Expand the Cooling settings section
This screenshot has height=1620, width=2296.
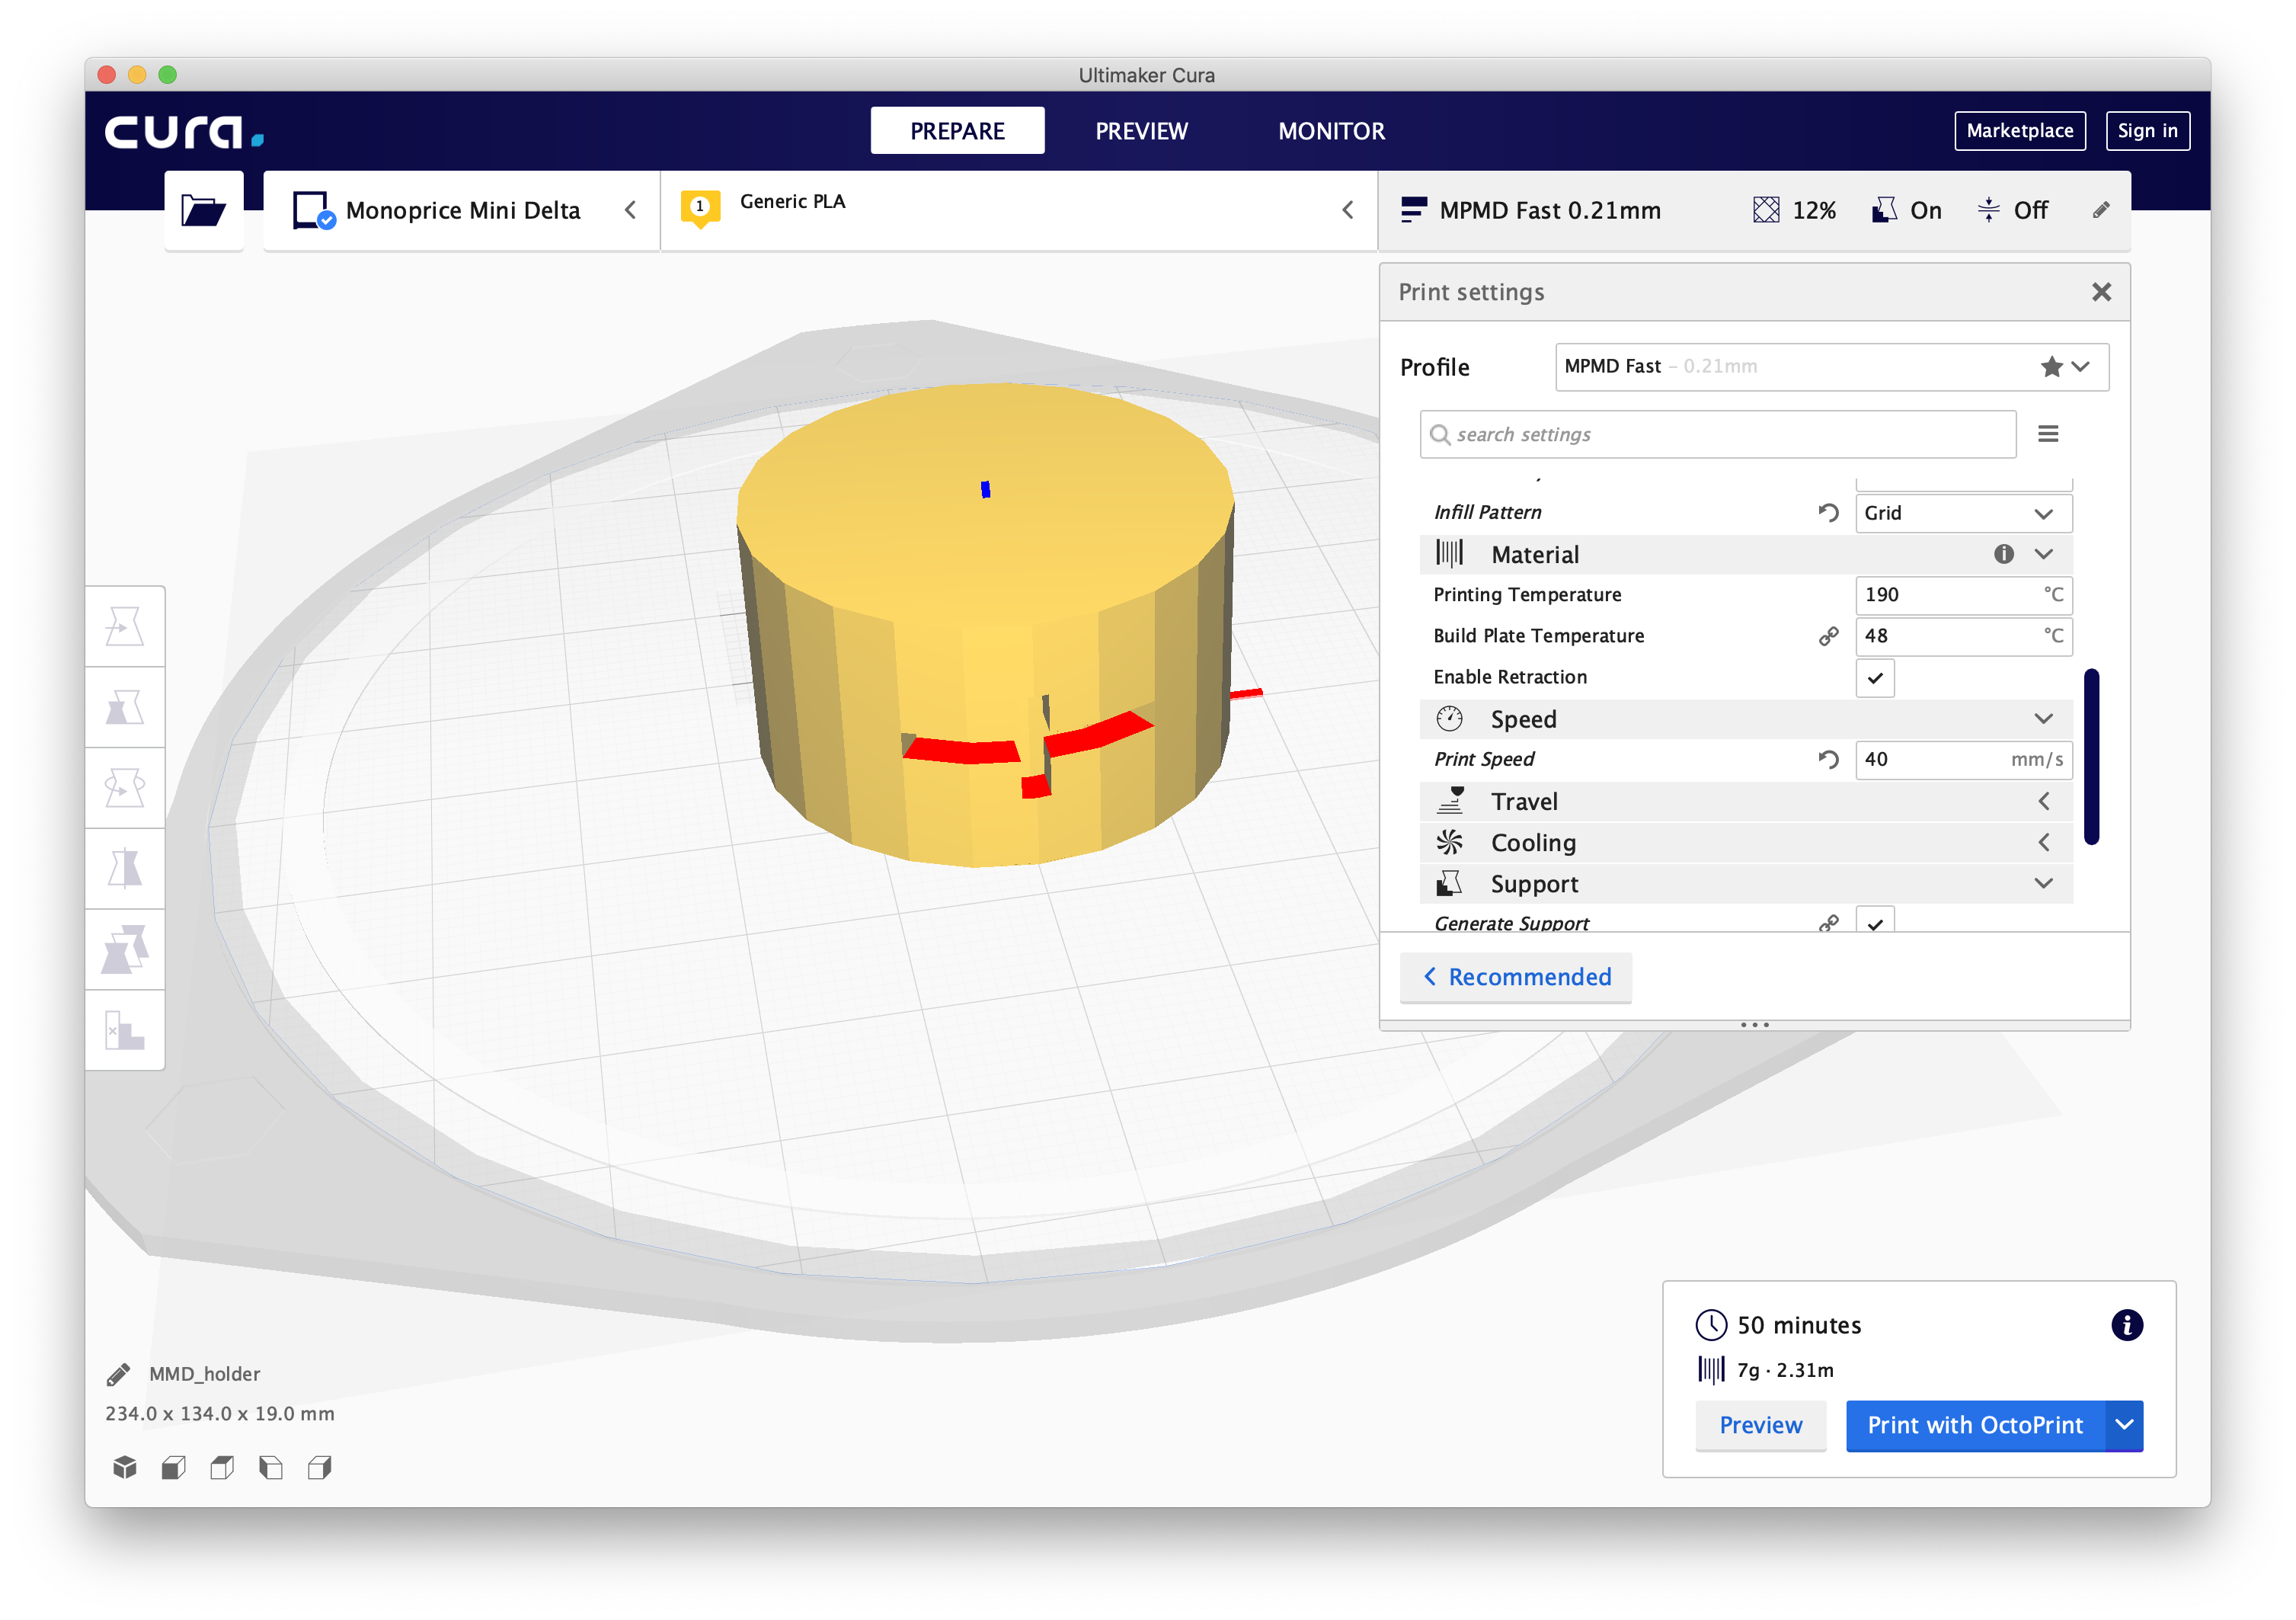click(1745, 843)
